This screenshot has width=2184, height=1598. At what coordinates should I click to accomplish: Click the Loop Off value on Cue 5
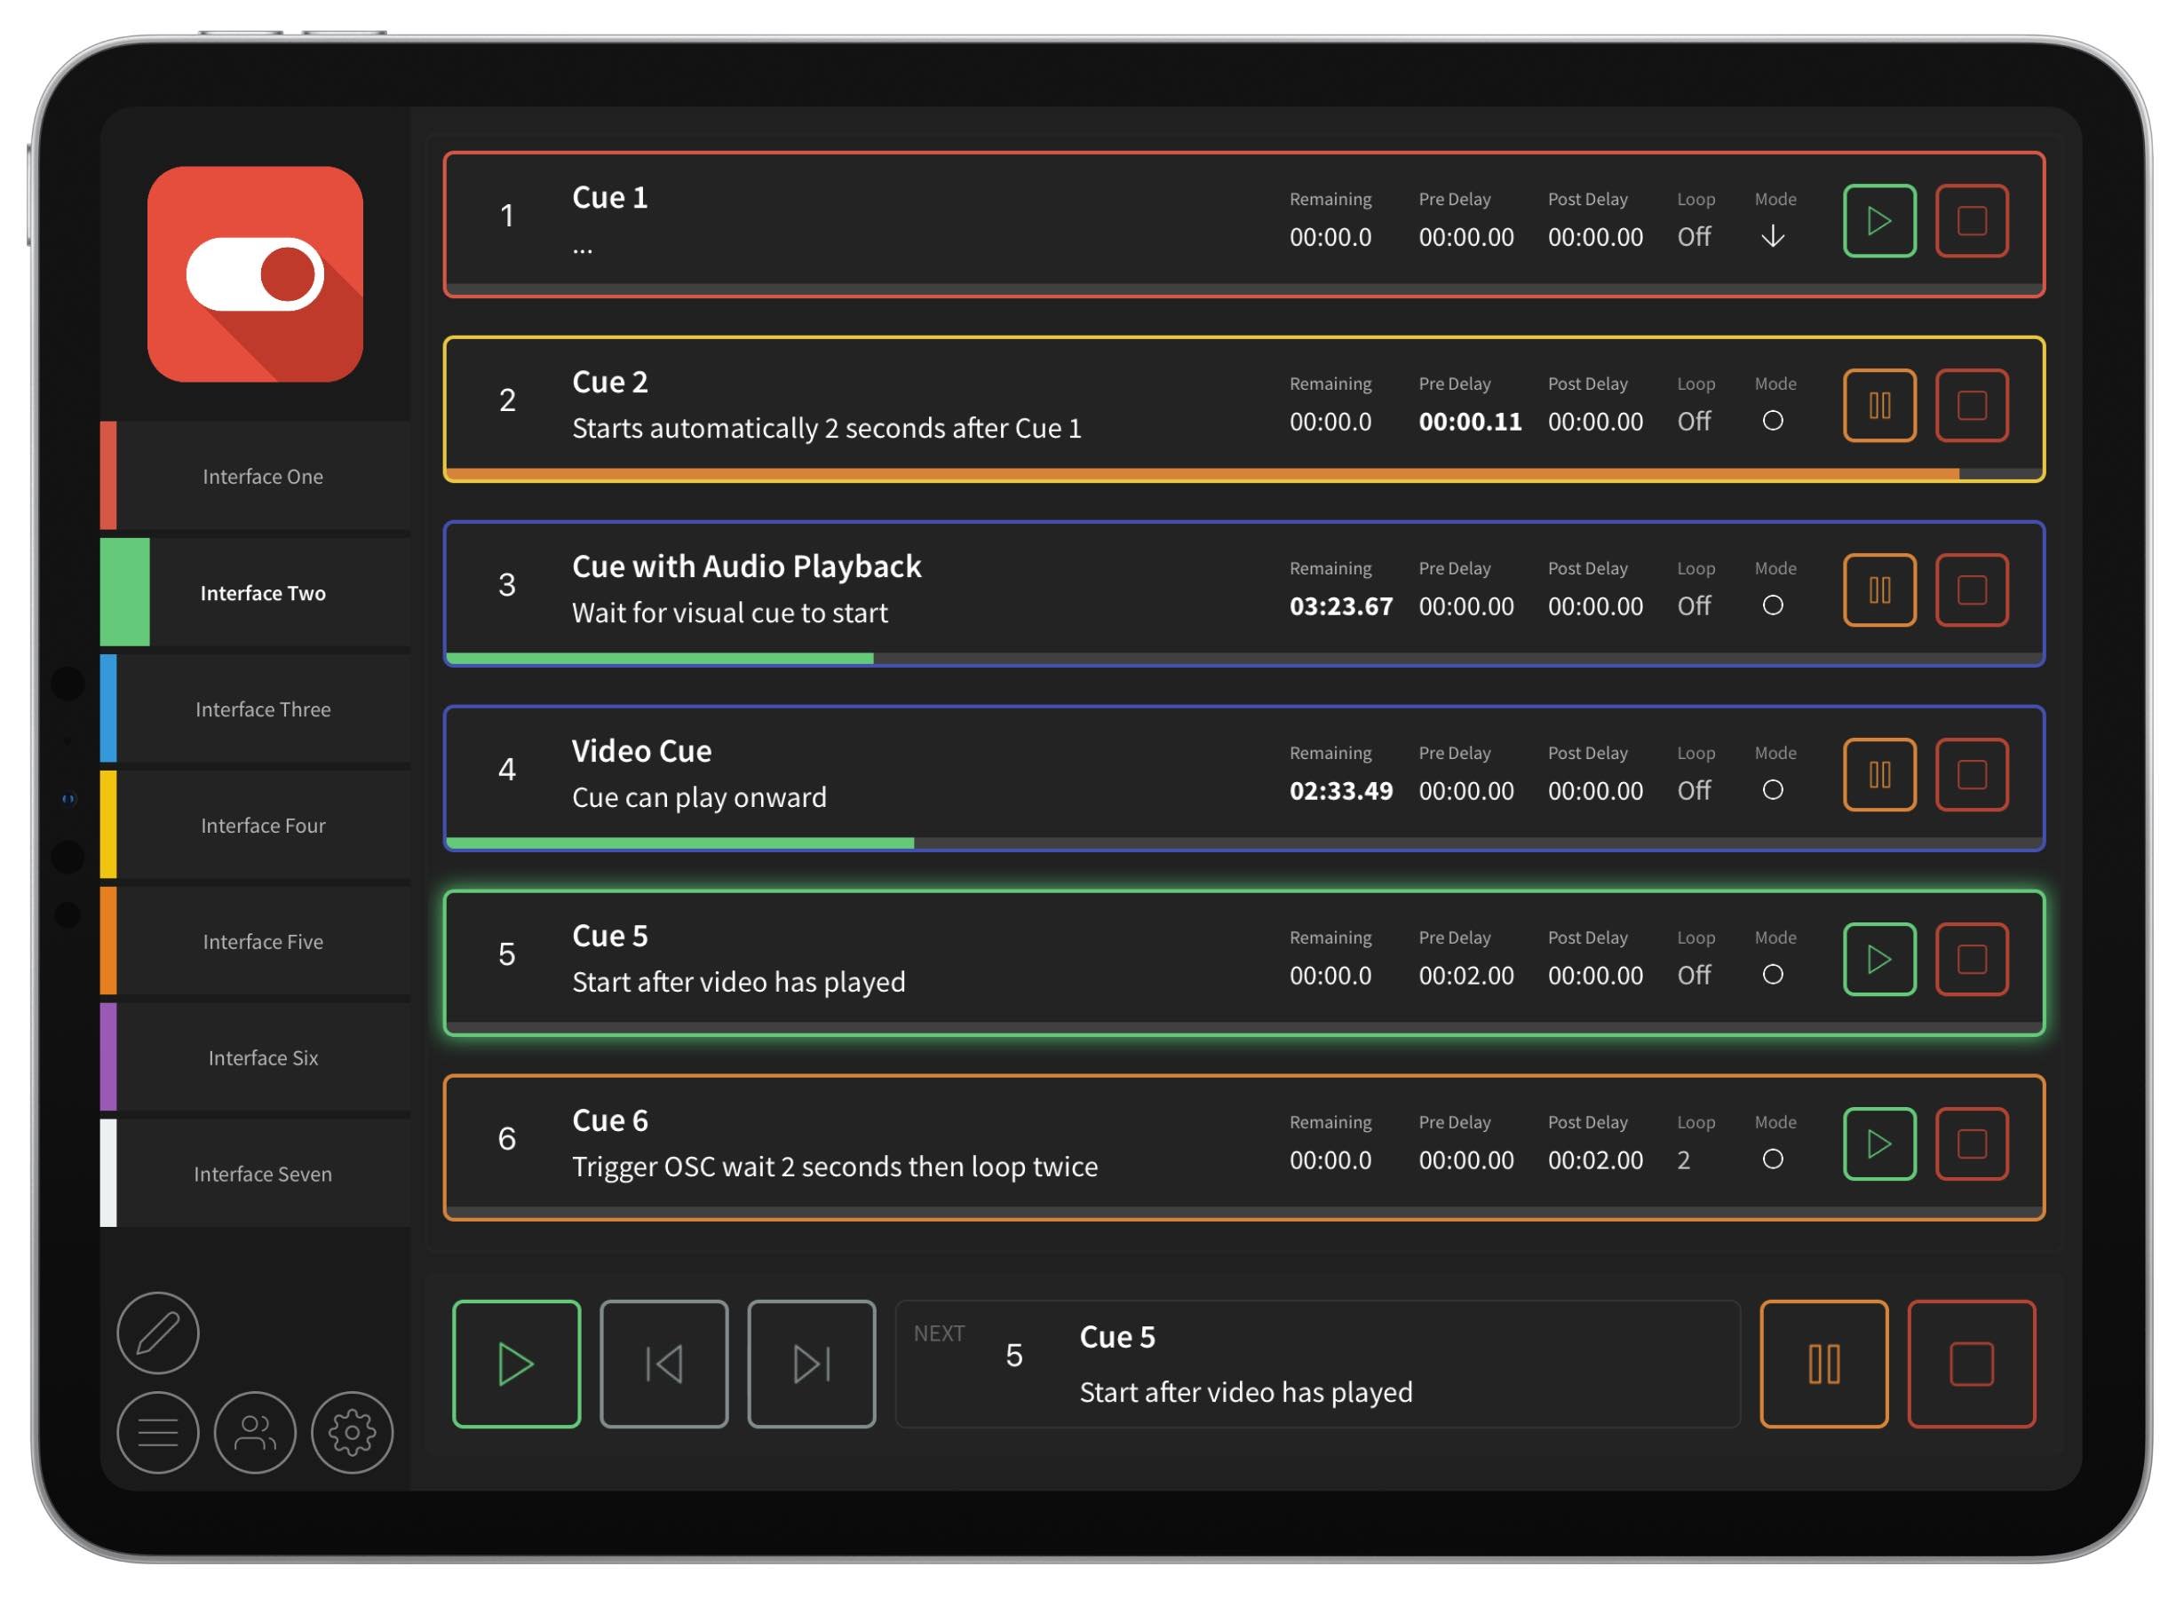click(1695, 976)
